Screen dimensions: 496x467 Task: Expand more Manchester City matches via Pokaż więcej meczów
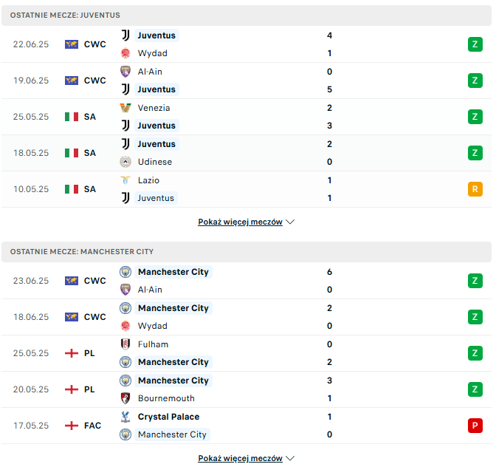pyautogui.click(x=240, y=458)
